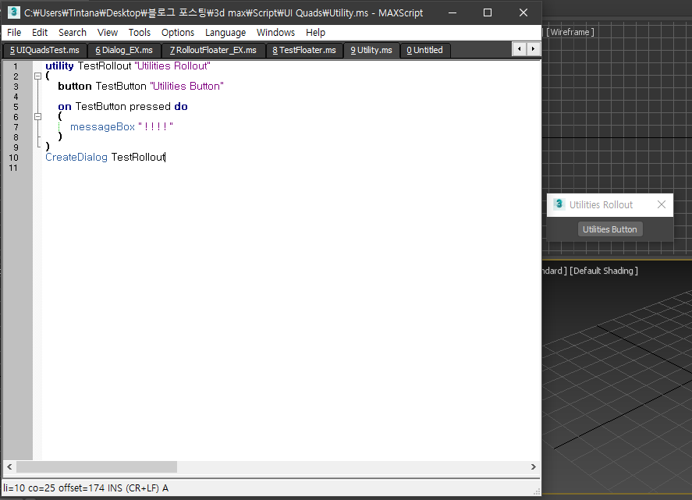
Task: Click the messageBox call on line 7
Action: 102,127
